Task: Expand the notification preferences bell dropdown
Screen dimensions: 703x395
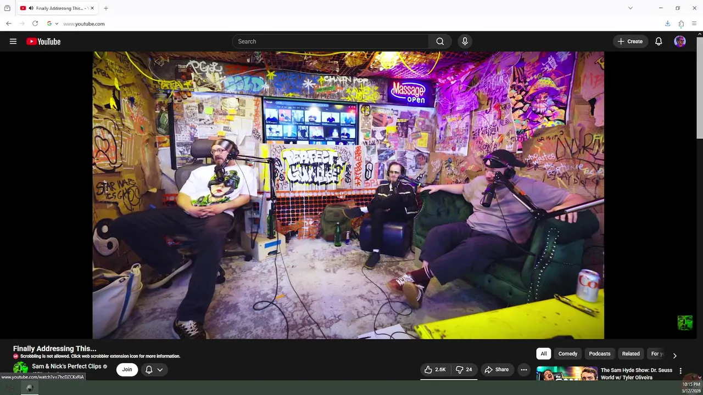Action: 154,370
